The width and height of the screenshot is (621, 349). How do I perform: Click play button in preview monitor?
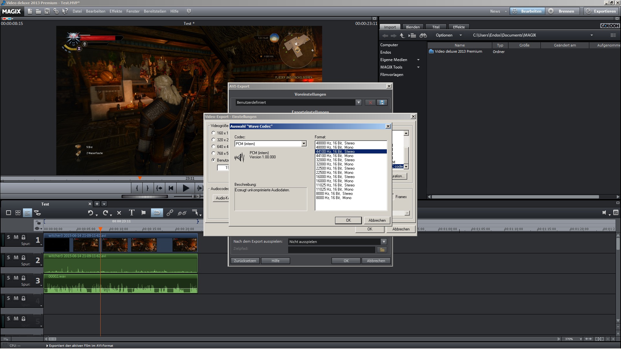[x=186, y=188]
